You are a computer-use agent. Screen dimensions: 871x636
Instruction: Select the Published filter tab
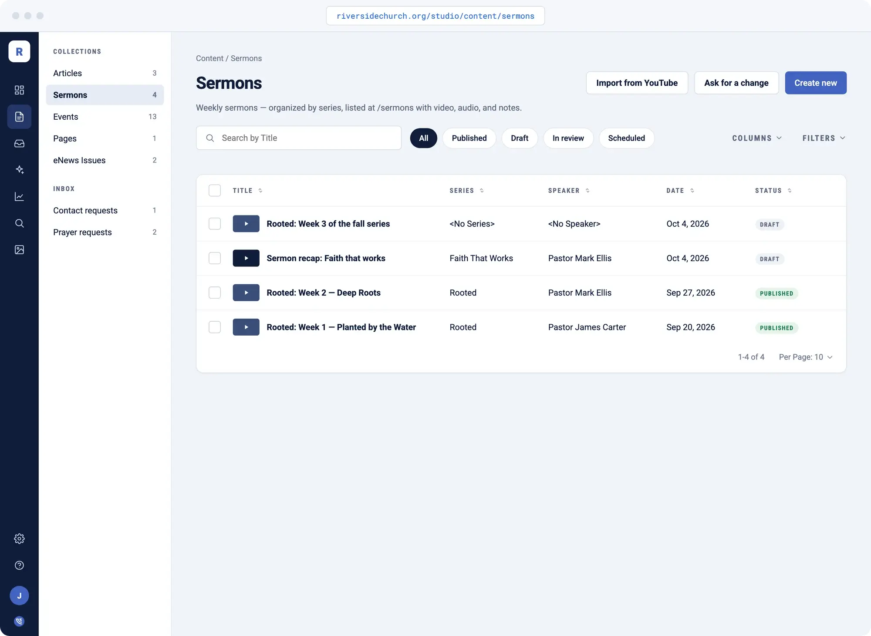[469, 138]
